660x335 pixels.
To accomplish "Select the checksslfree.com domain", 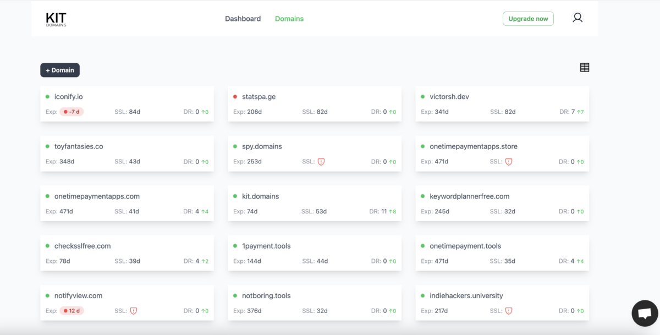I will [x=82, y=246].
